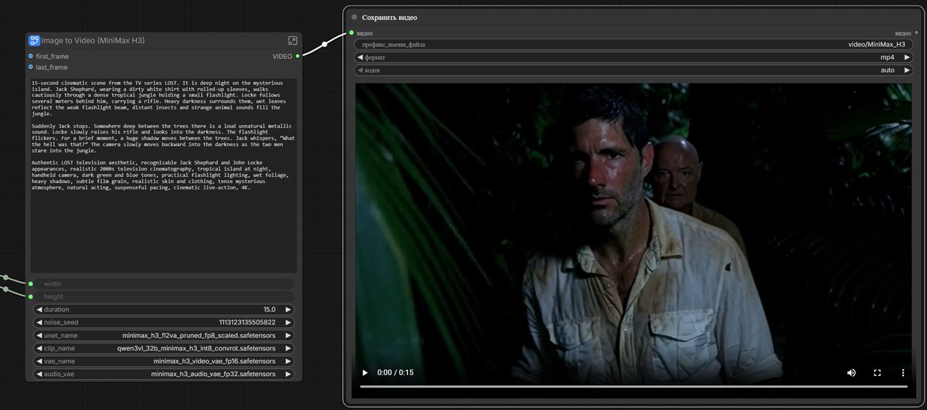Viewport: 927px width, 410px height.
Task: Click the width input connector dot
Action: coord(31,284)
